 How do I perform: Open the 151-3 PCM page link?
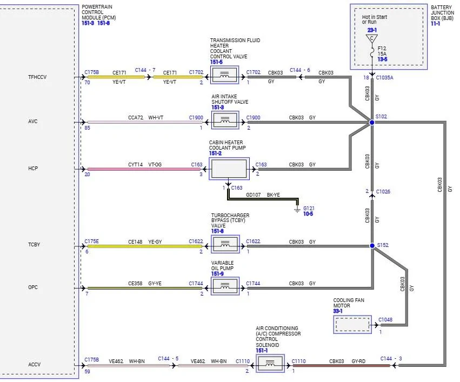coord(88,23)
